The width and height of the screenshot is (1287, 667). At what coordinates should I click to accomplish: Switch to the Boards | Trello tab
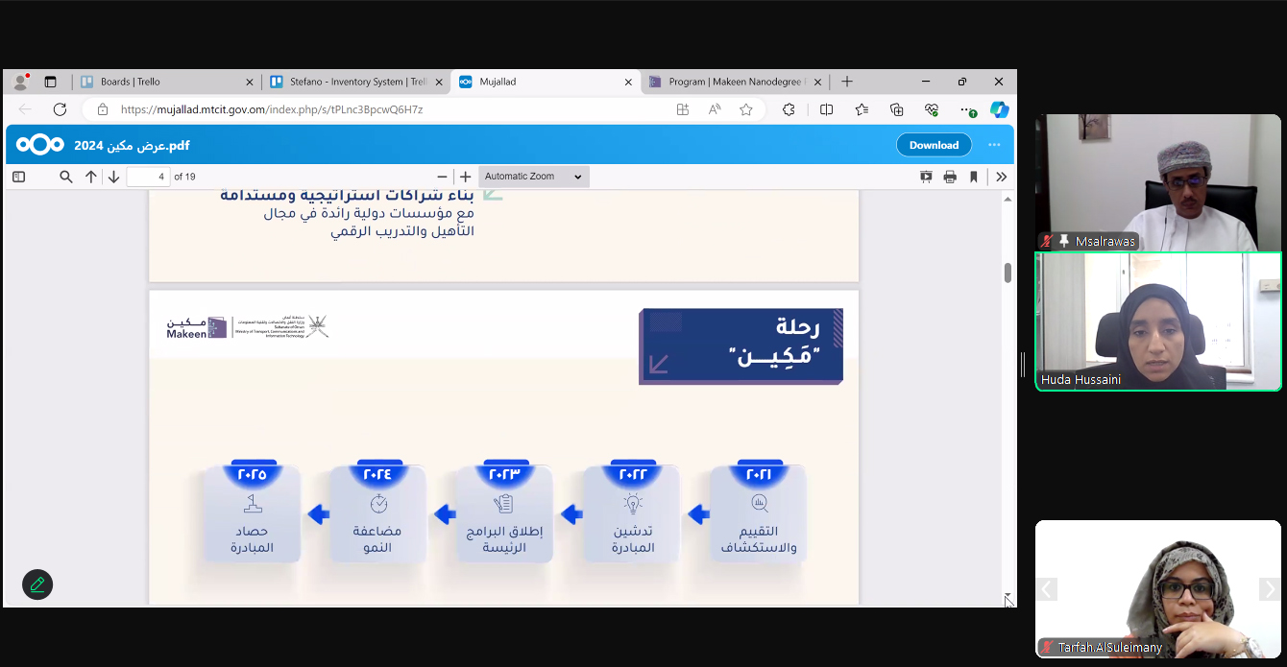point(163,83)
